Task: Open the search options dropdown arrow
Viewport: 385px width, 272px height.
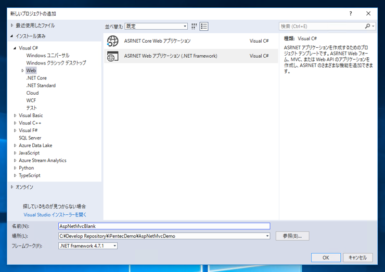Action: click(x=373, y=26)
